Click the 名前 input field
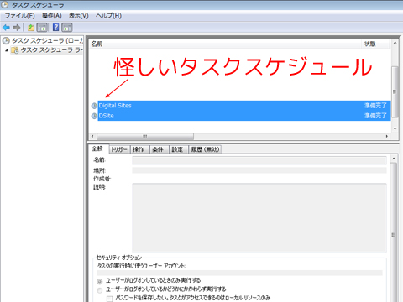This screenshot has width=403, height=302. (x=259, y=160)
